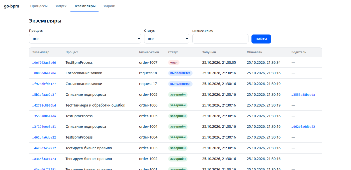The width and height of the screenshot is (351, 170).
Task: Open the Статус filter dropdown
Action: (167, 39)
